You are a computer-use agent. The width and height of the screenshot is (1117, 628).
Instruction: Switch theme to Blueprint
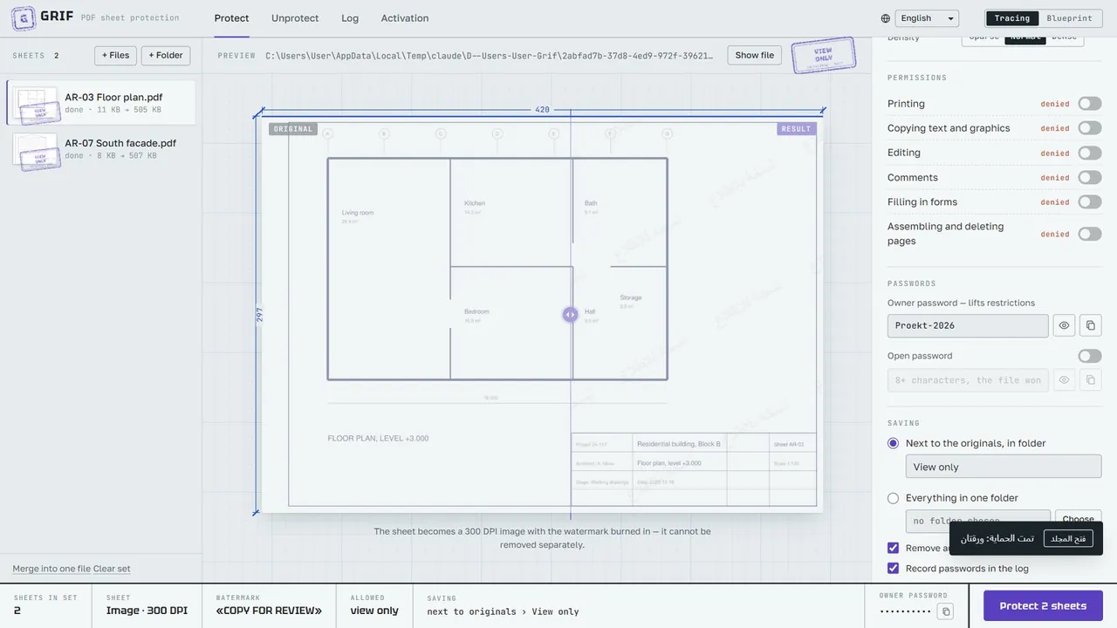tap(1069, 18)
